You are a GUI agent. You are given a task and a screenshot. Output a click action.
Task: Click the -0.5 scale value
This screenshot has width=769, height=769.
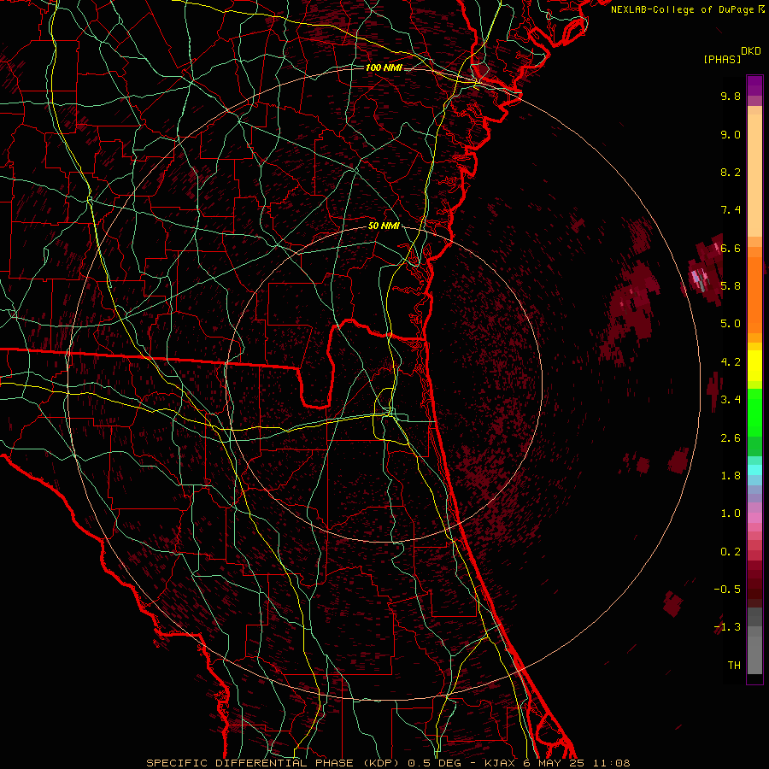[x=727, y=590]
